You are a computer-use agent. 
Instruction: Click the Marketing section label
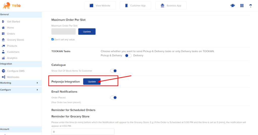click(6, 83)
